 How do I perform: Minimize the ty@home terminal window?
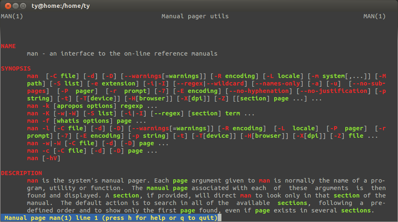point(15,5)
